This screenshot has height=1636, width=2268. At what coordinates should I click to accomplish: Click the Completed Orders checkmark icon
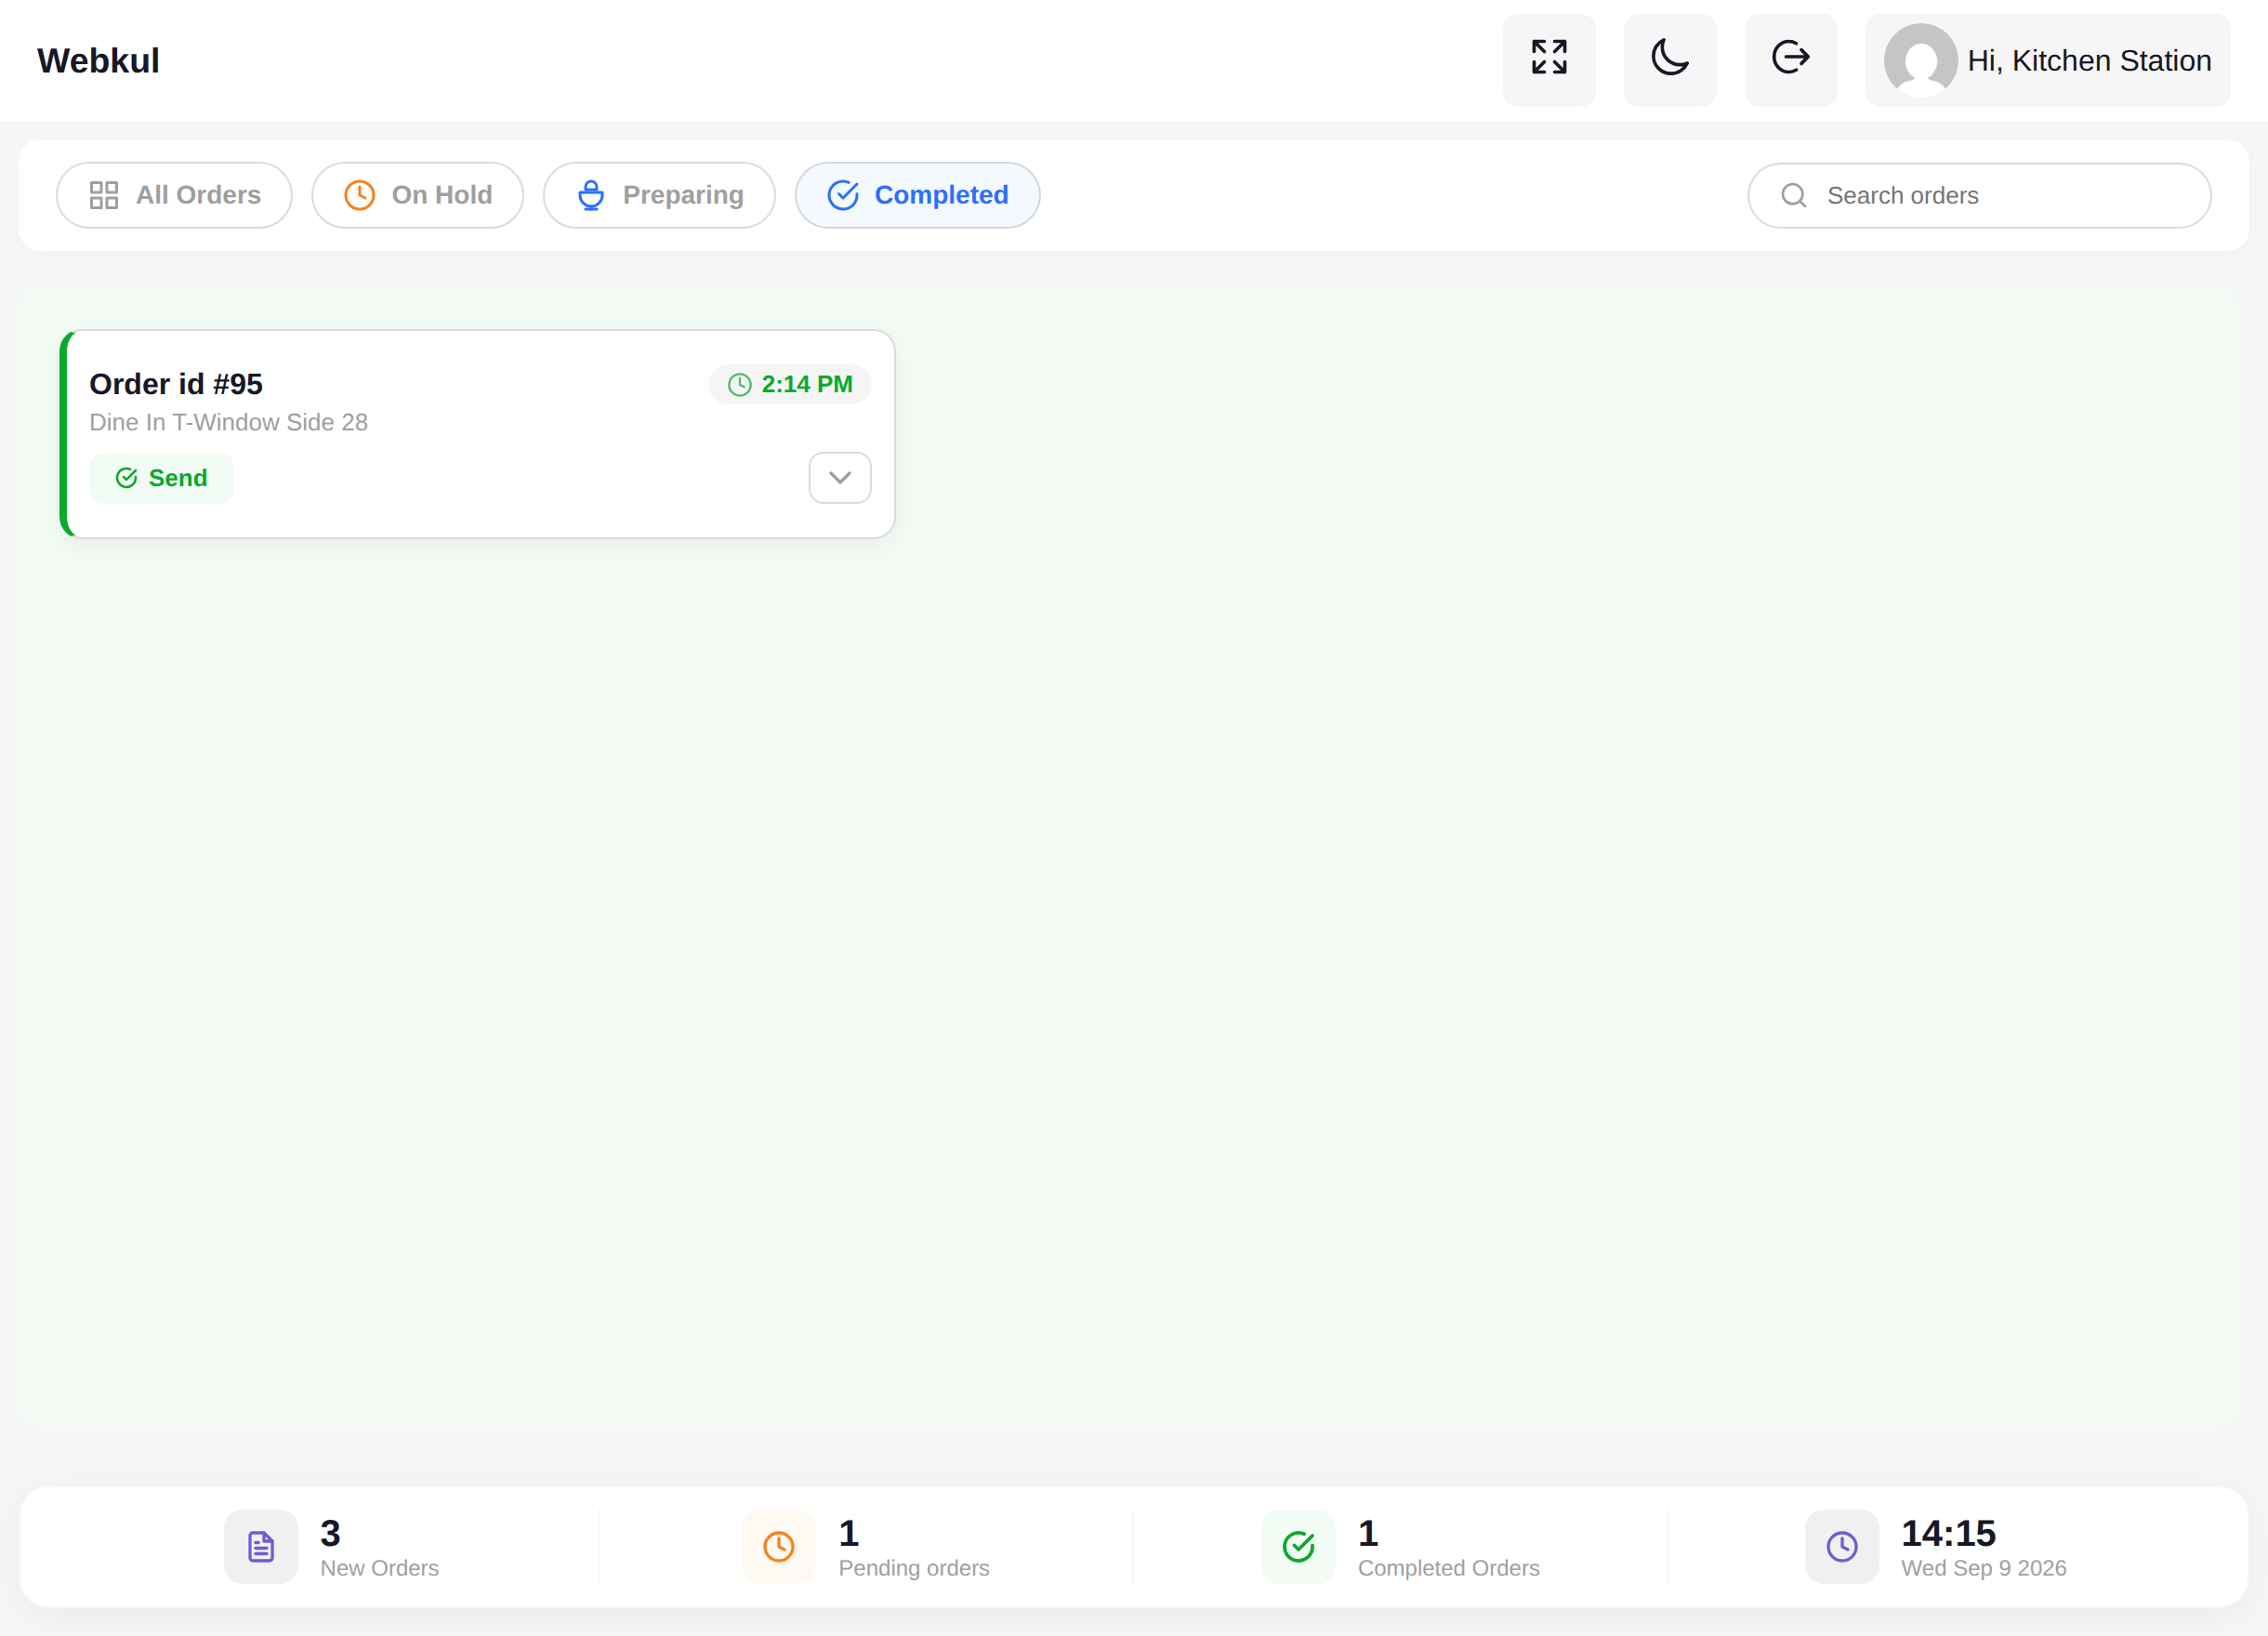(x=1298, y=1546)
